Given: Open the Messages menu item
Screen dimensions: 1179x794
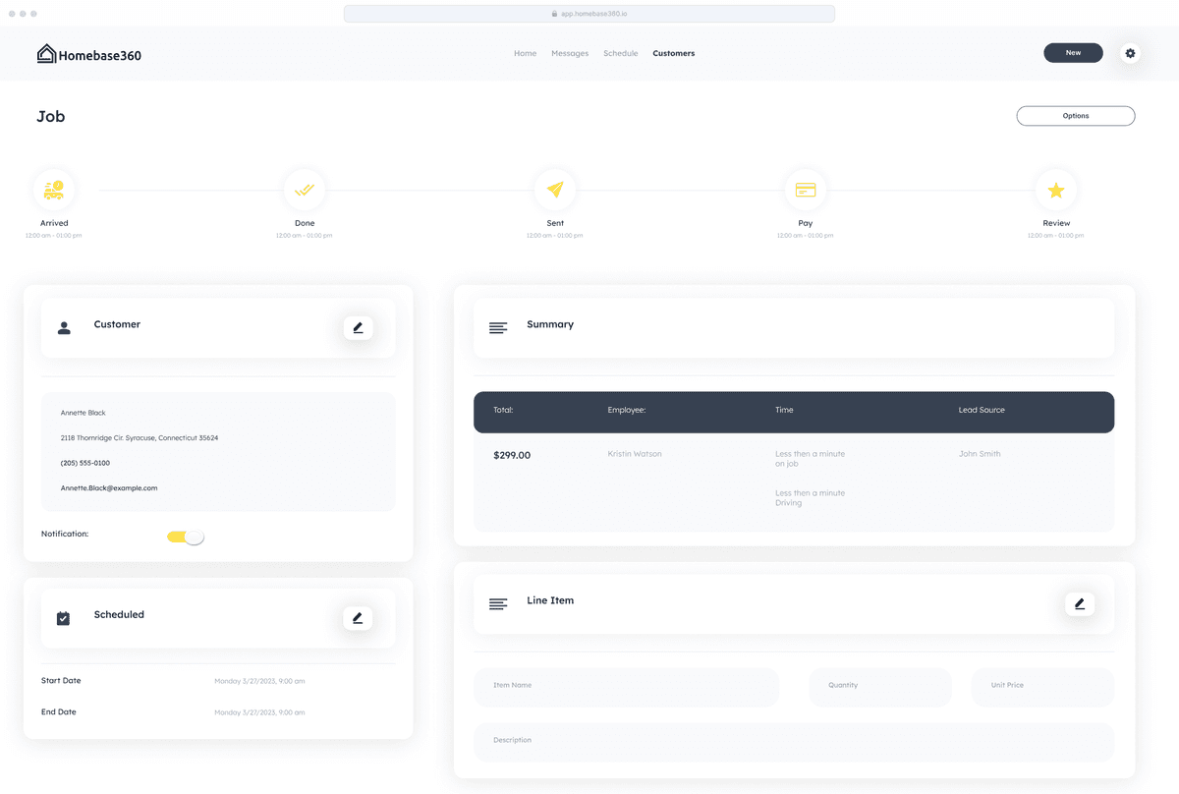Looking at the screenshot, I should 570,53.
